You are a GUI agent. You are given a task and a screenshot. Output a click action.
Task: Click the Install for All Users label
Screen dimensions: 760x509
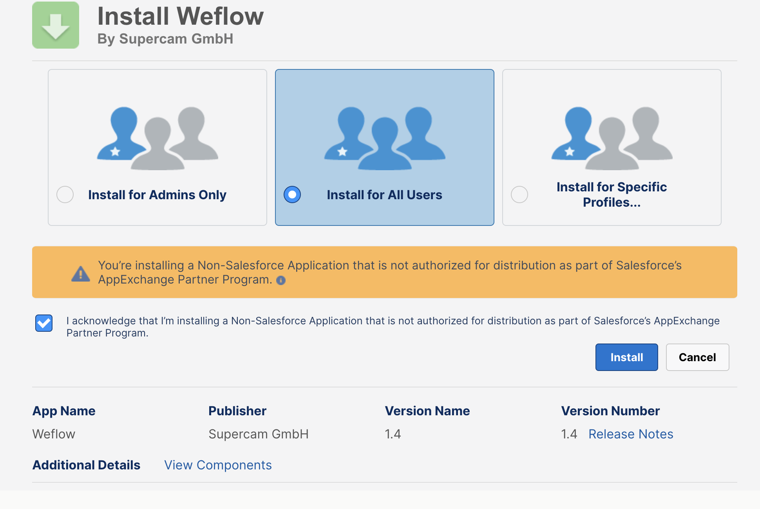tap(385, 195)
